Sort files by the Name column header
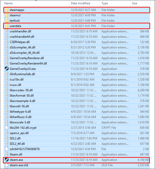 [8, 3]
